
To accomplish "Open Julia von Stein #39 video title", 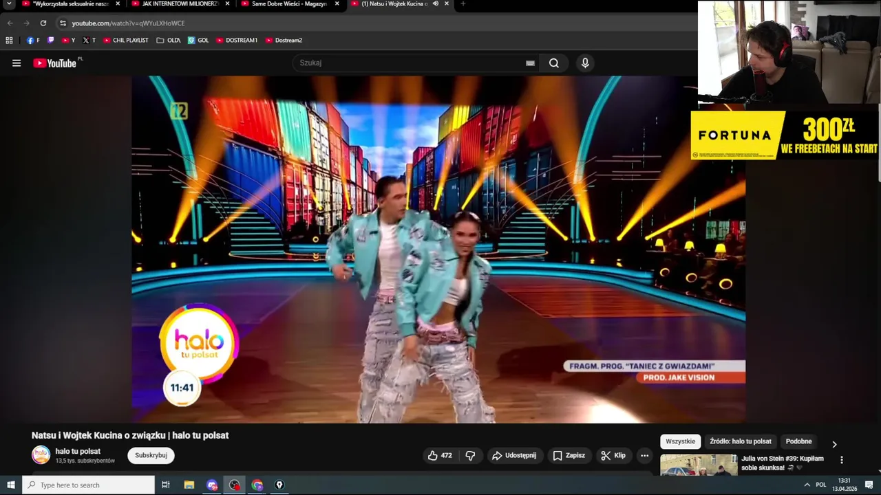I will pos(783,463).
